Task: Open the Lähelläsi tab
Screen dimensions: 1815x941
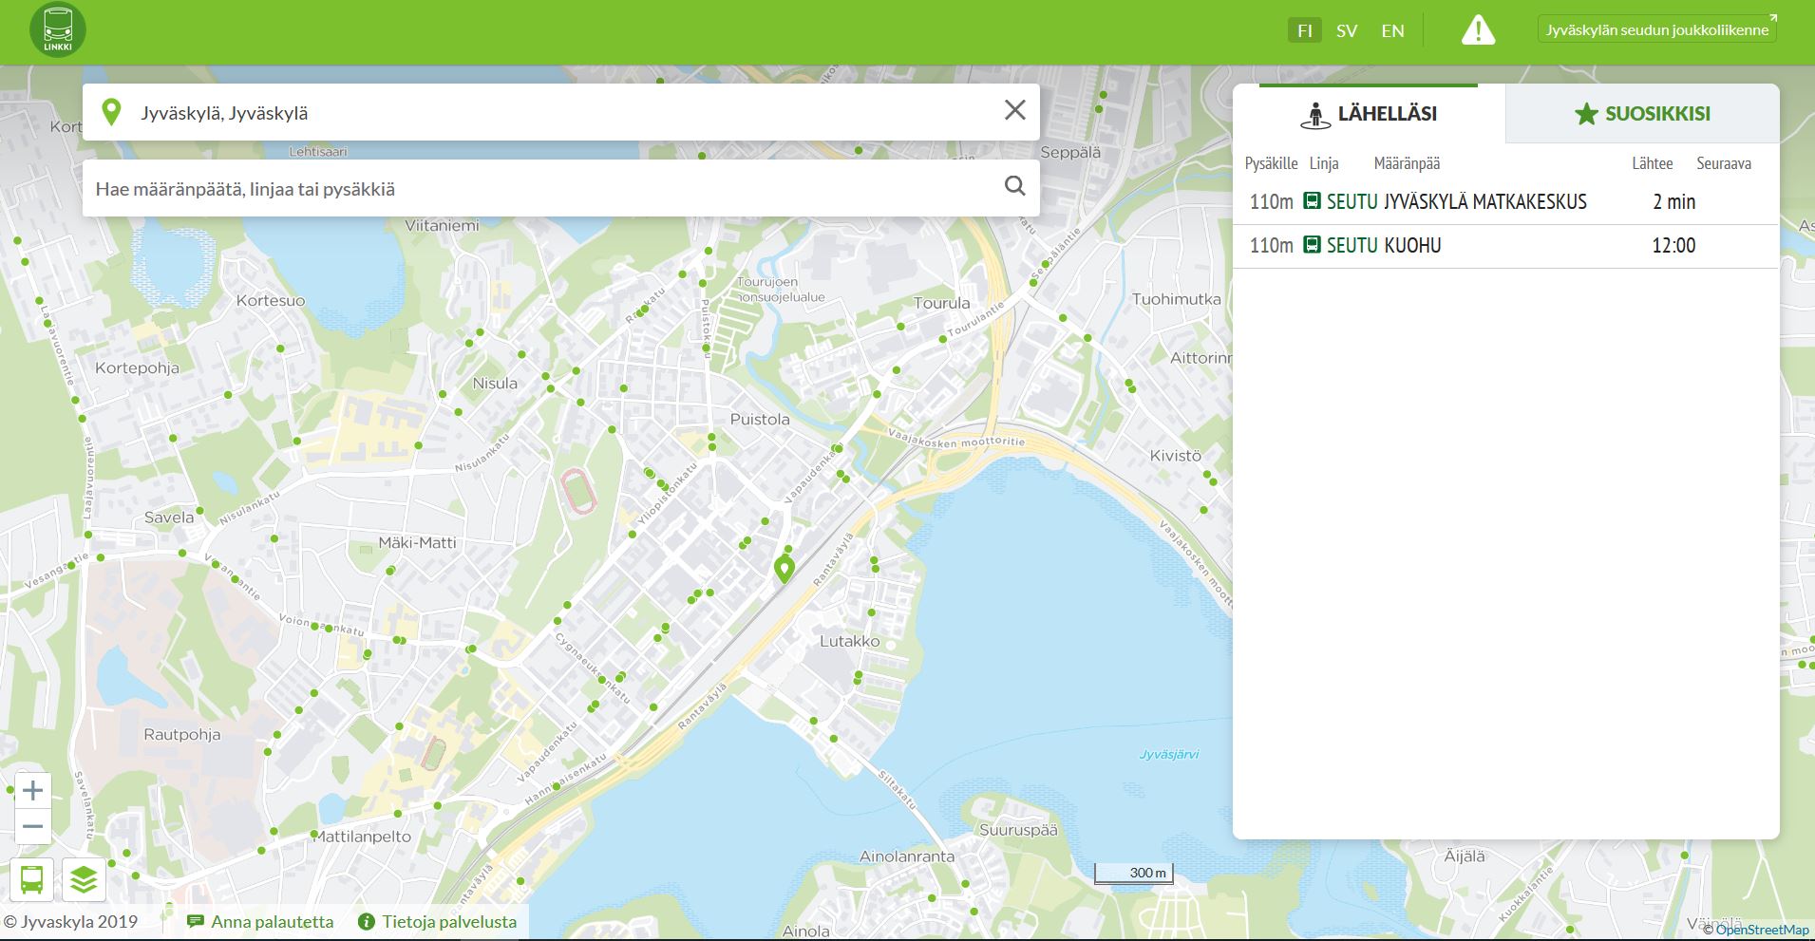Action: [1369, 114]
